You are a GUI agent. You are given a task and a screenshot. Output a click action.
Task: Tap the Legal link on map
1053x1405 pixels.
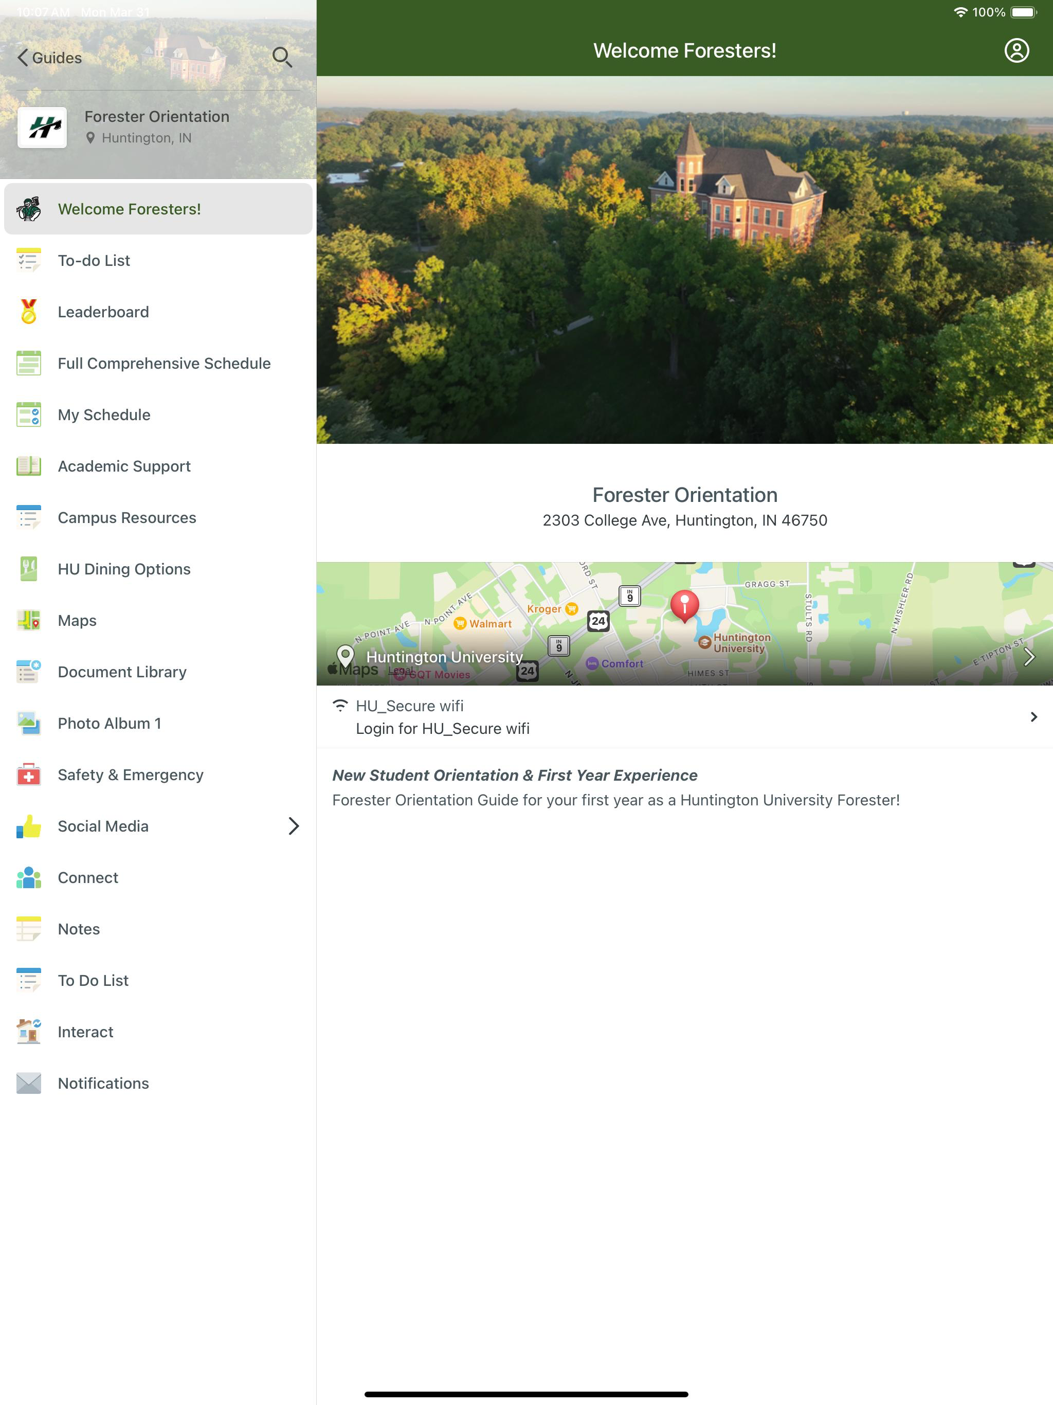tap(400, 671)
